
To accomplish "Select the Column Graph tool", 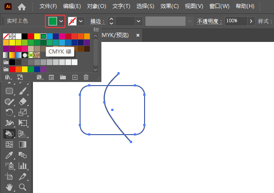I will [23, 166].
